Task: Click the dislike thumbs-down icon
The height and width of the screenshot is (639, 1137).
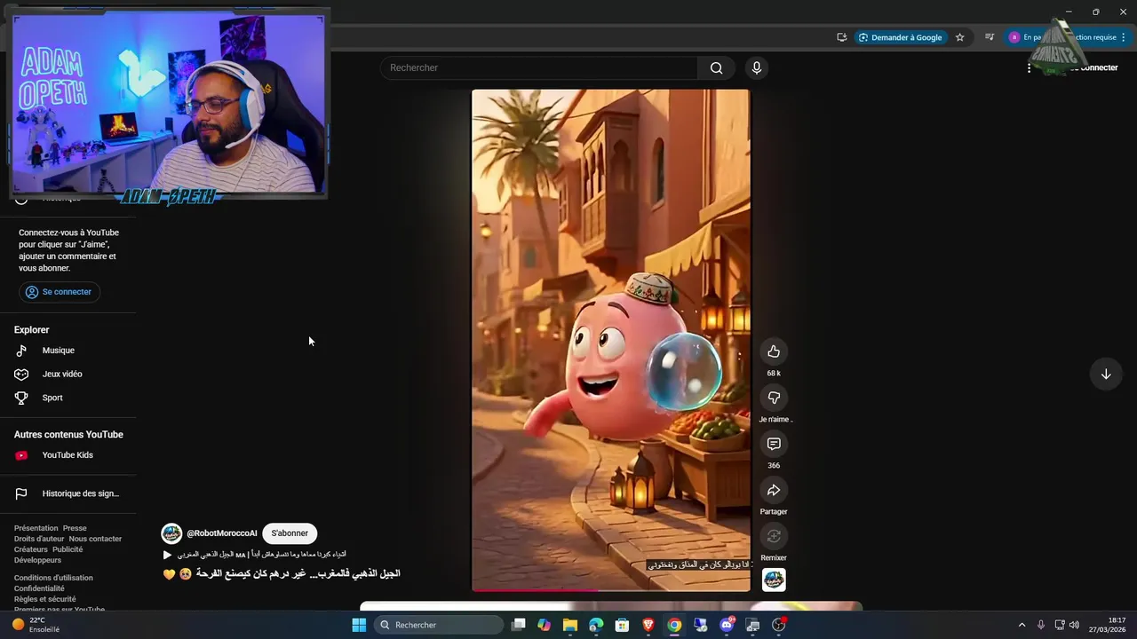Action: [x=774, y=398]
